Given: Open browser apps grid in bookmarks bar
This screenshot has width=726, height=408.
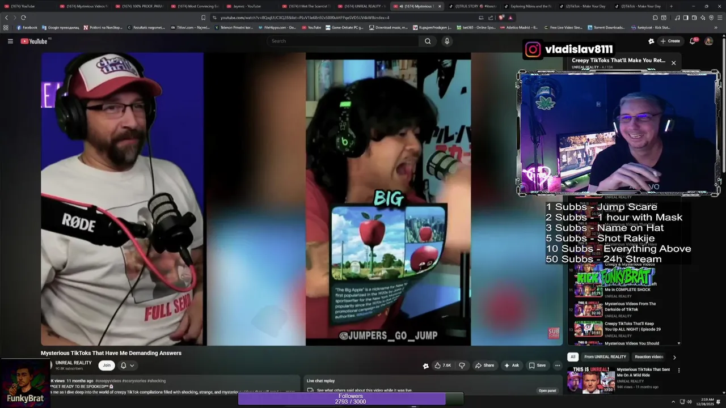Looking at the screenshot, I should (x=6, y=27).
